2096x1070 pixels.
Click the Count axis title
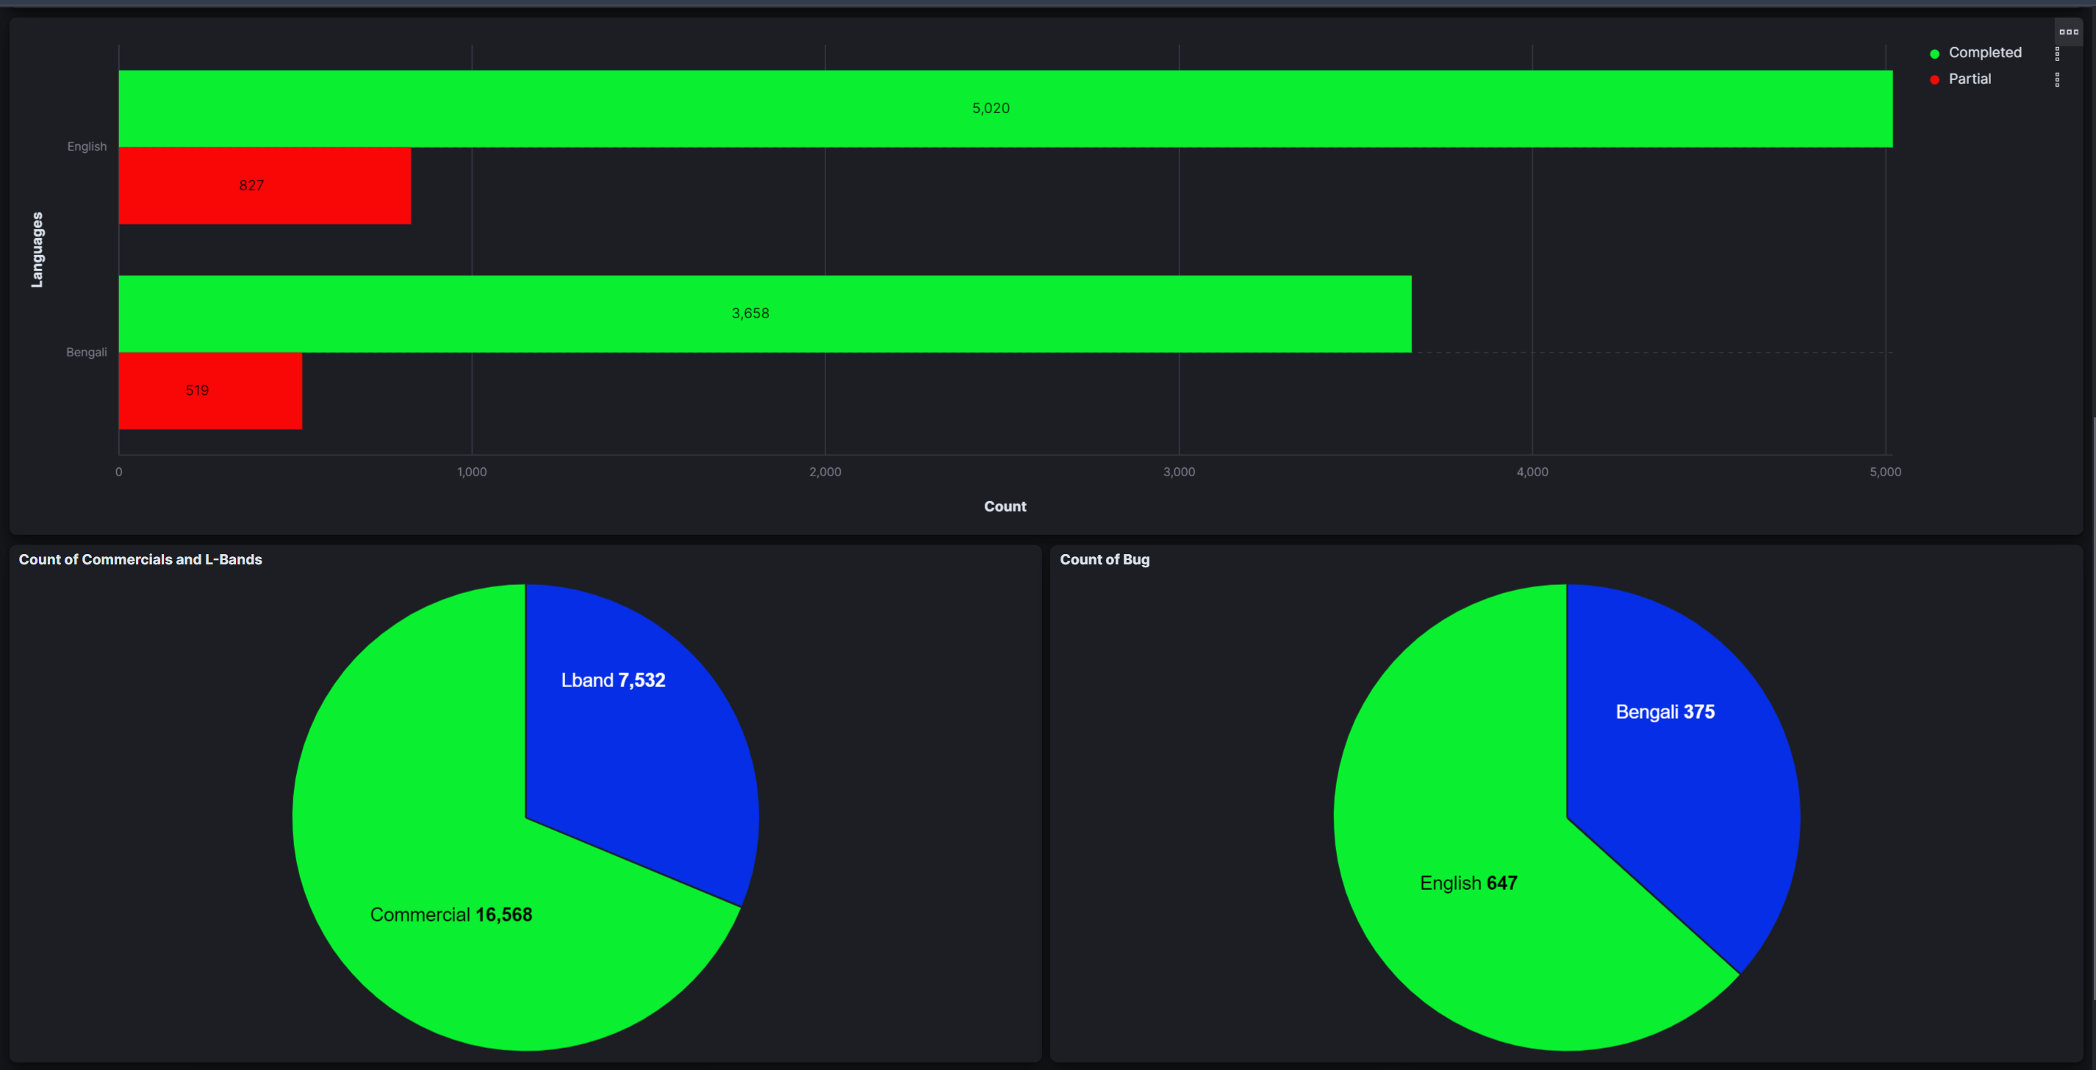tap(1005, 506)
